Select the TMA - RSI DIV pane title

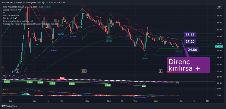(x=9, y=76)
